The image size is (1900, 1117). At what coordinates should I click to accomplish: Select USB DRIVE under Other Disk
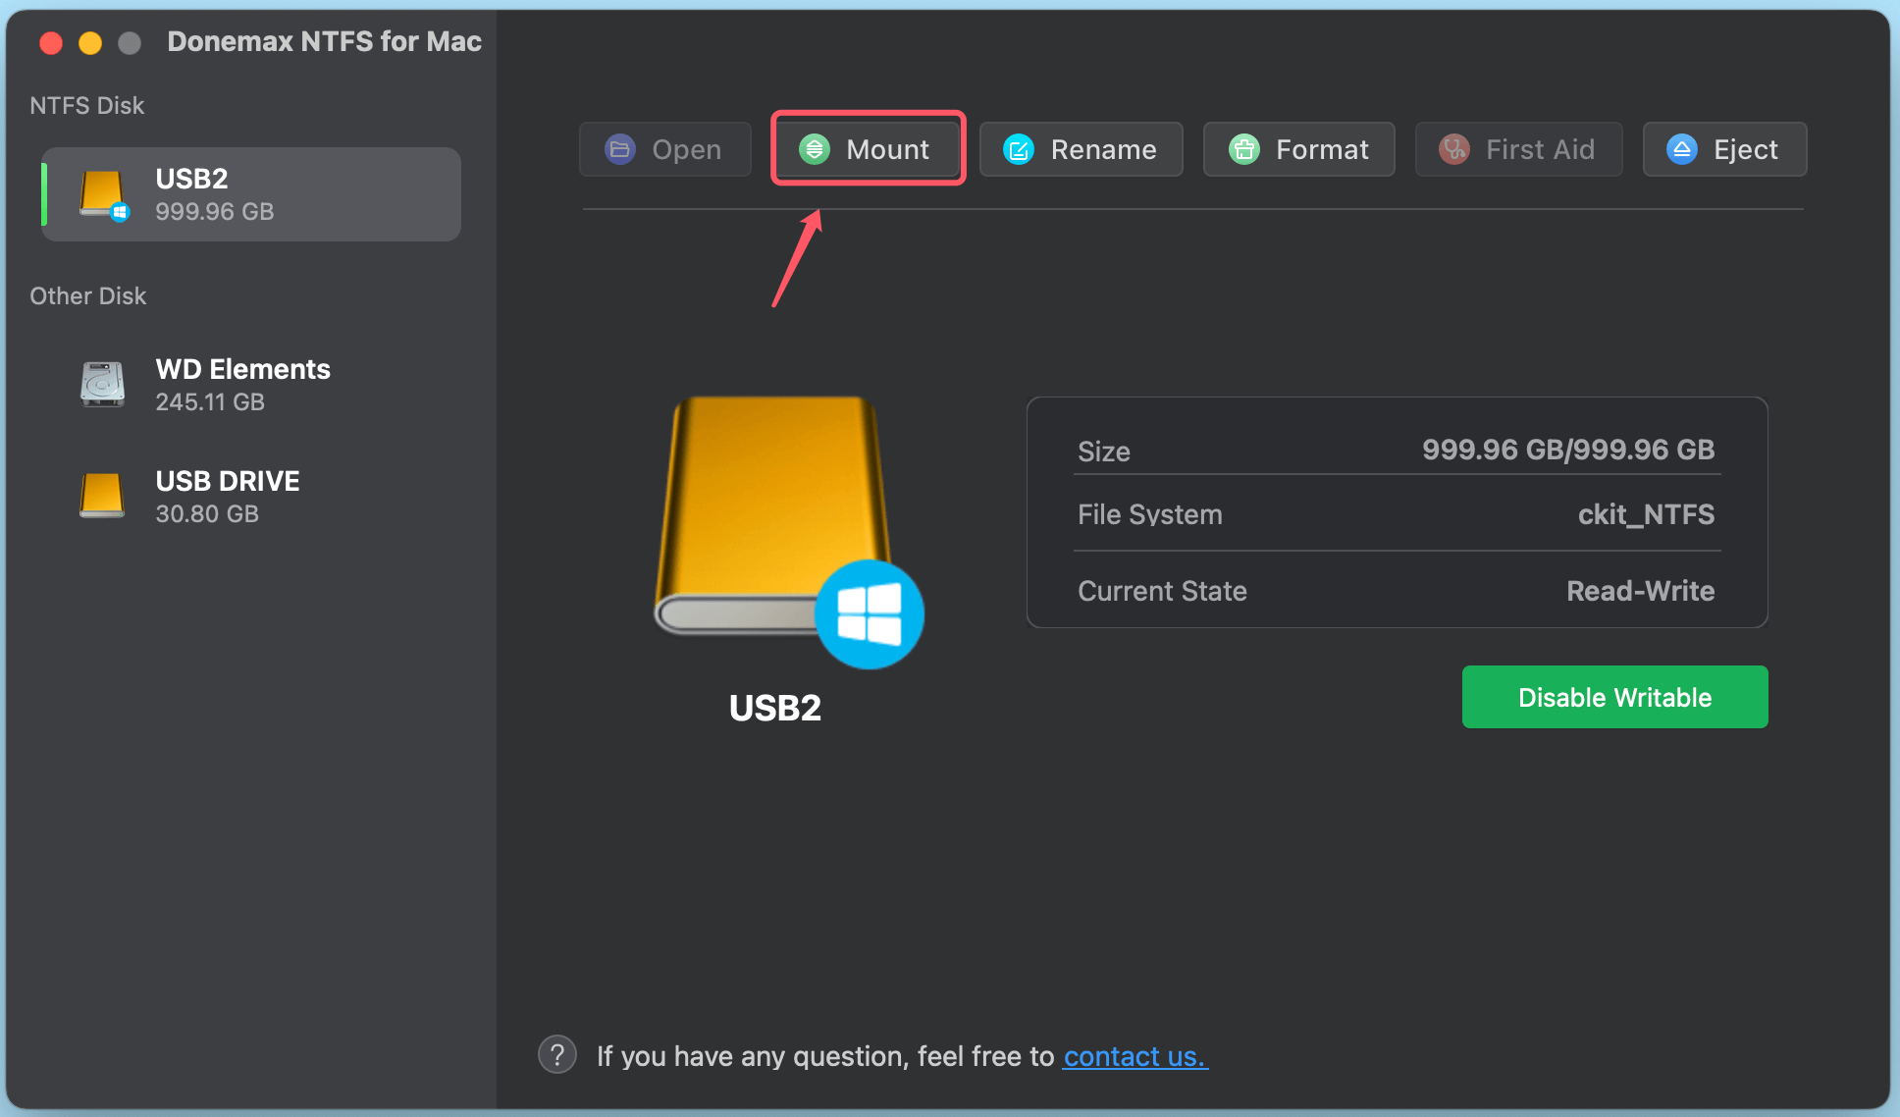pyautogui.click(x=227, y=496)
